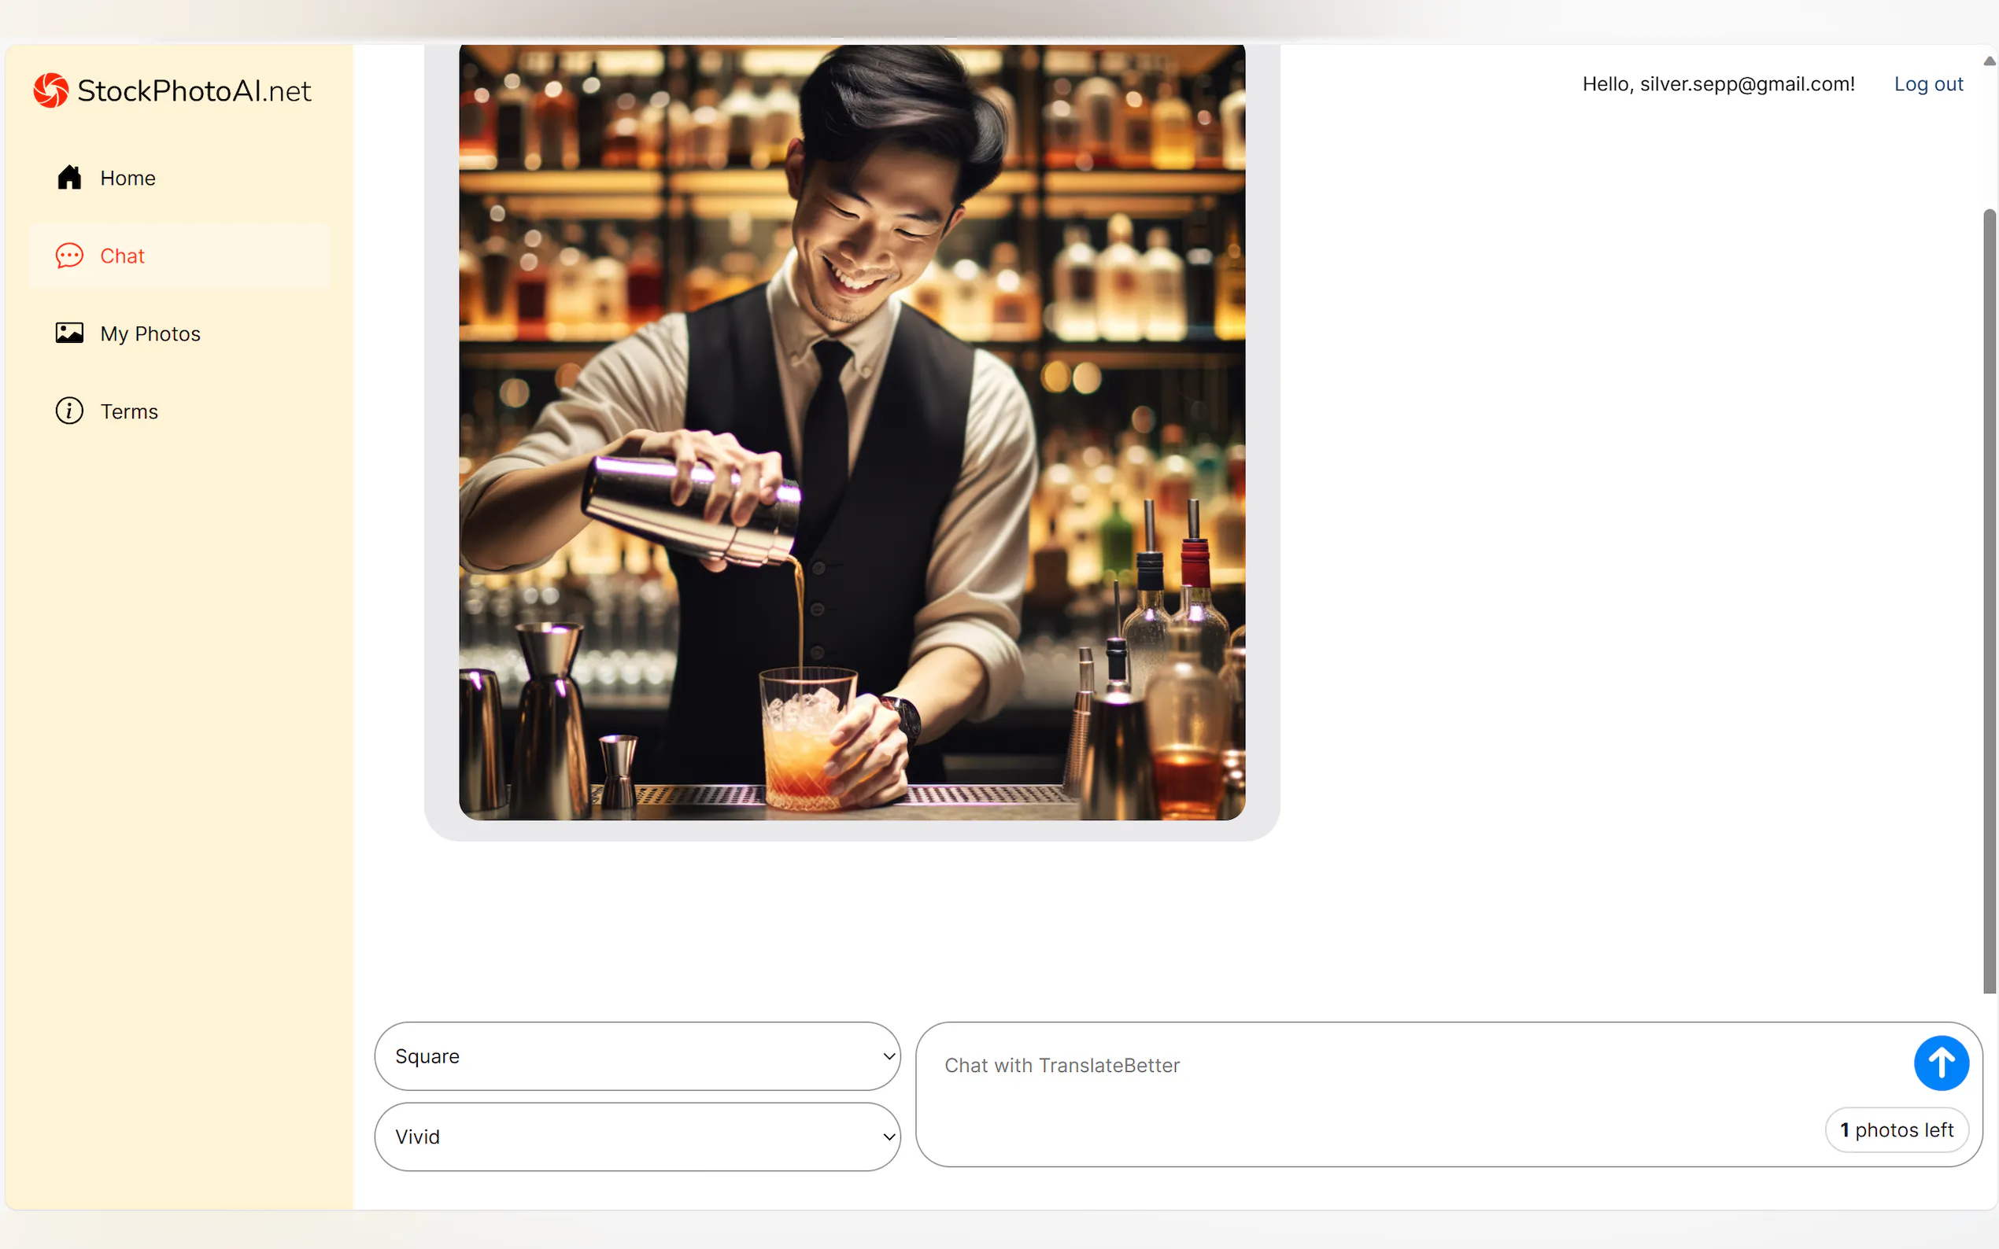Click the 'Hello, silver.sepp@gmail.com!' greeting text
Viewport: 1999px width, 1249px height.
coord(1718,84)
